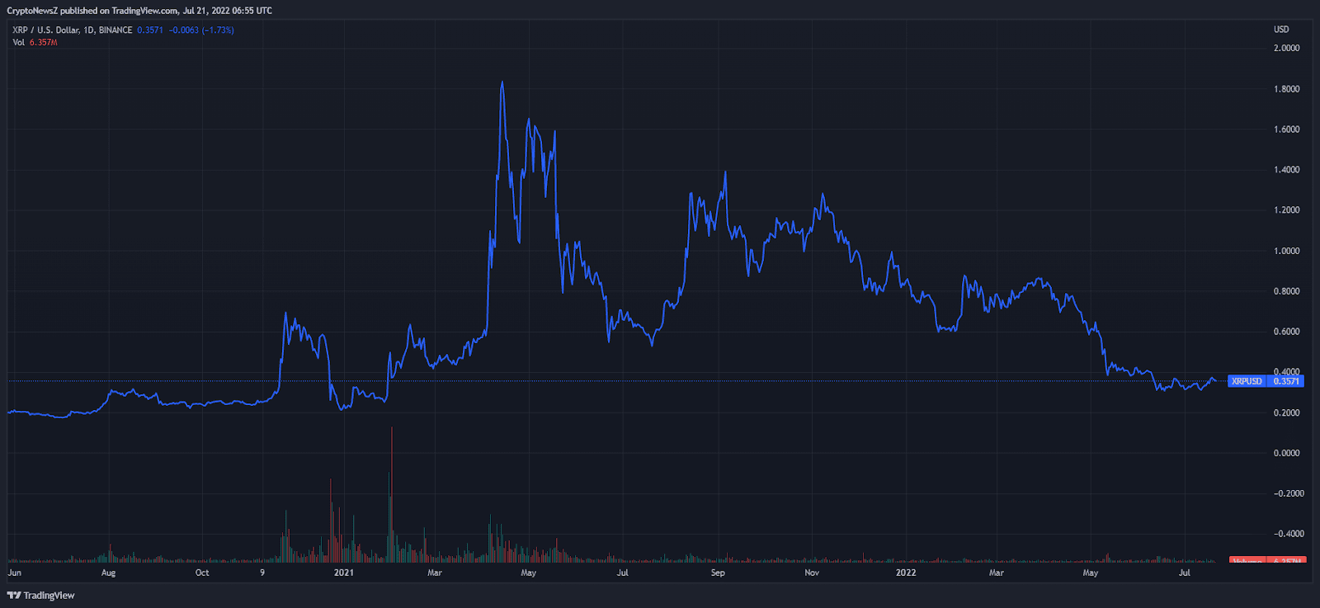
Task: Click the 'Oct' time axis label
Action: click(x=202, y=573)
